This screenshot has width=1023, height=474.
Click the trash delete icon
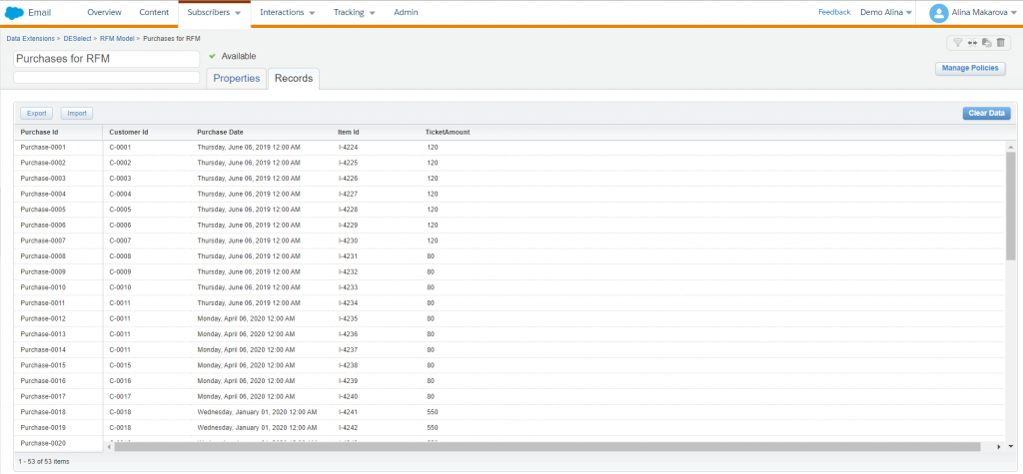click(1001, 43)
